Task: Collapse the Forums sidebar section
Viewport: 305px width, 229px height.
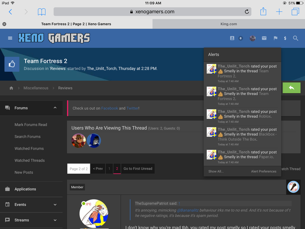Action: 55,108
